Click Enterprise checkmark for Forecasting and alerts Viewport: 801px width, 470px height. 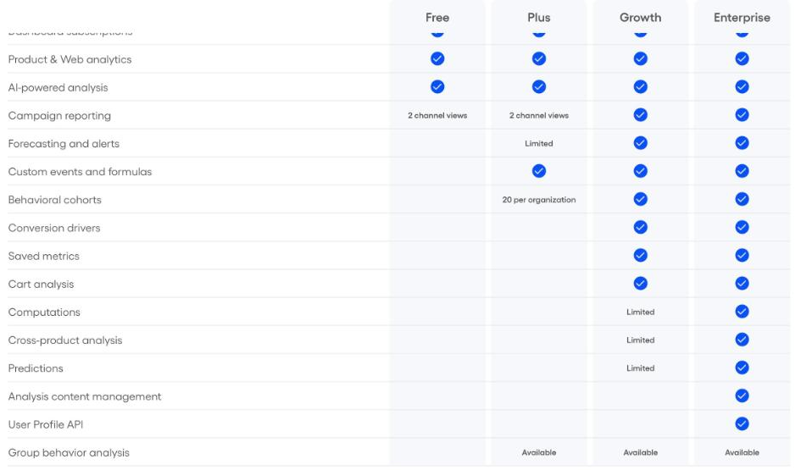click(743, 143)
